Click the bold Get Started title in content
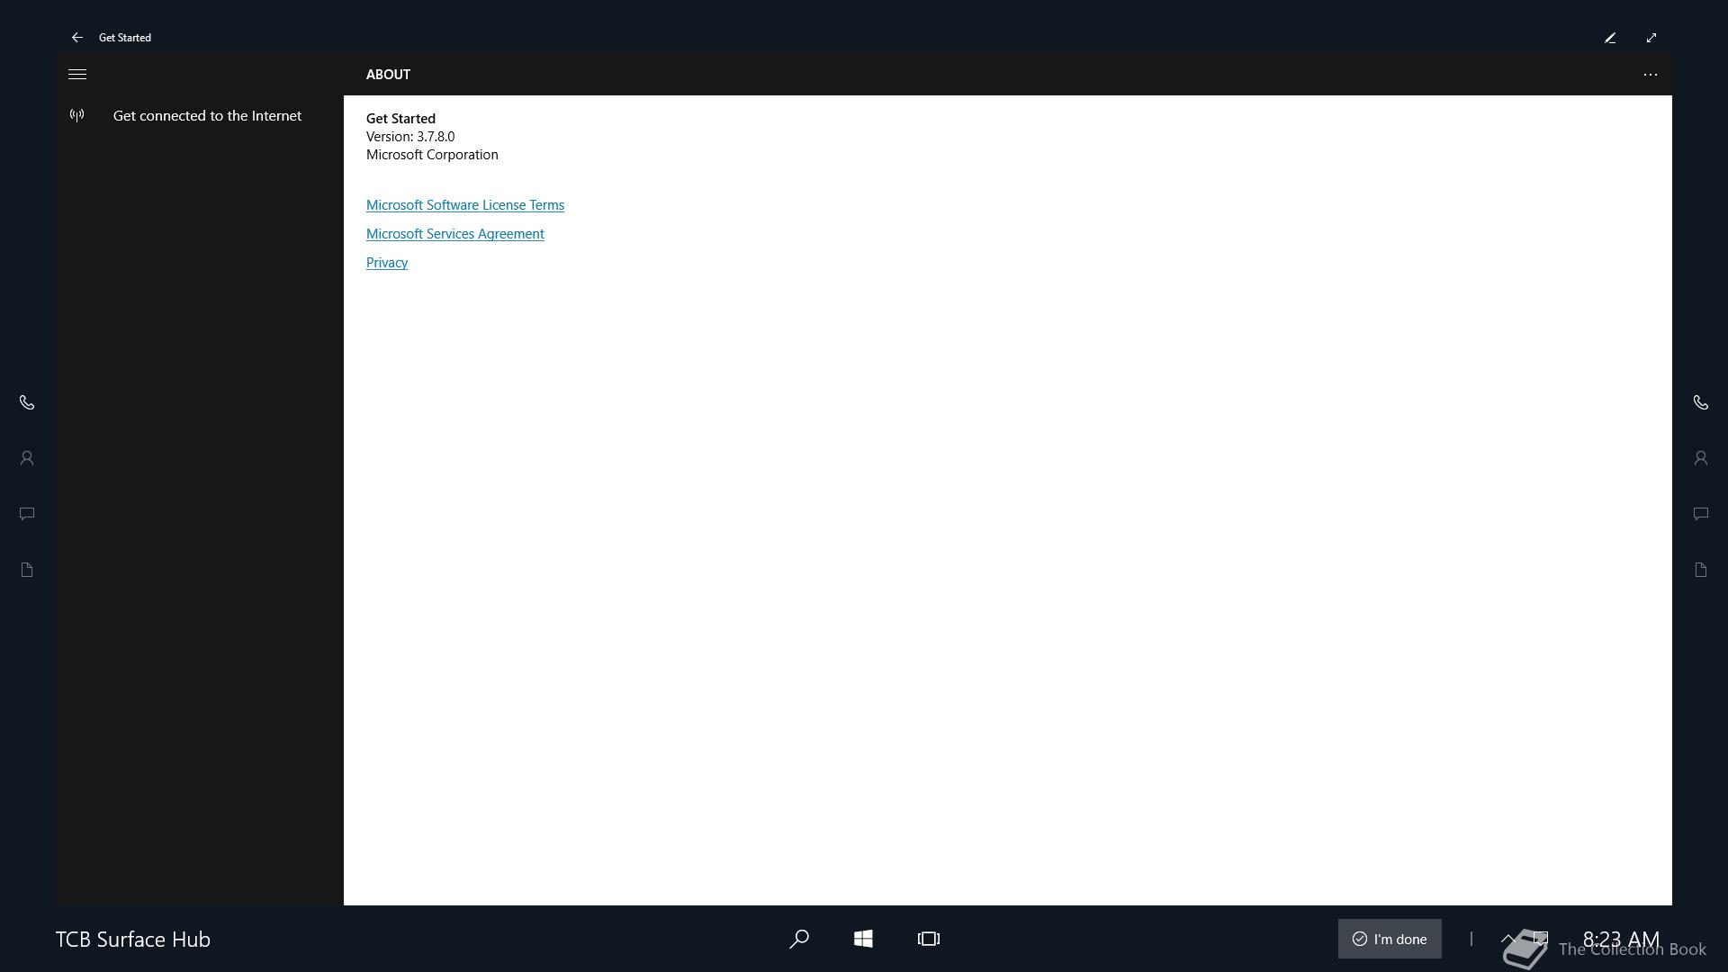 pyautogui.click(x=400, y=119)
